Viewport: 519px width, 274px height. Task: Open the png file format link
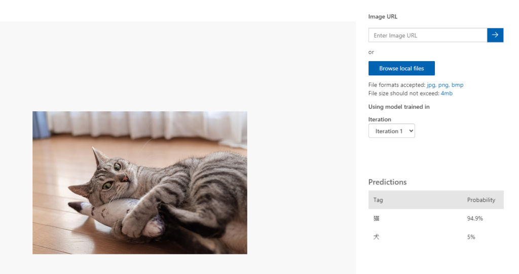pyautogui.click(x=443, y=85)
